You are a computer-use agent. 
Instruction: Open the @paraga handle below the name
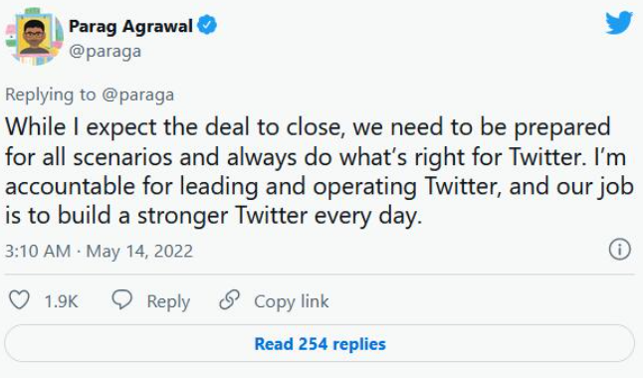pos(105,52)
